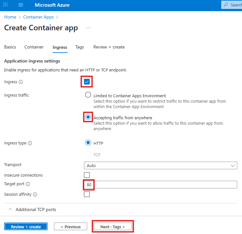Open the ellipsis menu beside page title
The width and height of the screenshot is (242, 234).
point(88,28)
